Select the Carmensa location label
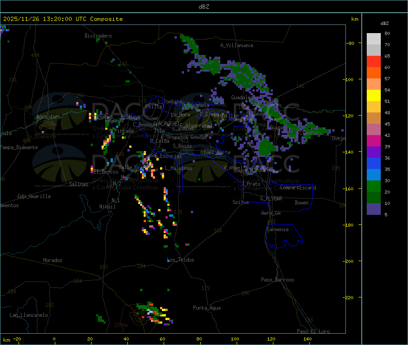Screen dimensions: 408x345 pos(277,229)
